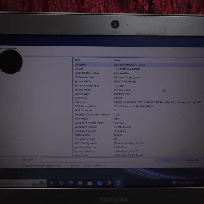Select the PCR7 Configuration row
The image size is (204, 204).
[139, 143]
